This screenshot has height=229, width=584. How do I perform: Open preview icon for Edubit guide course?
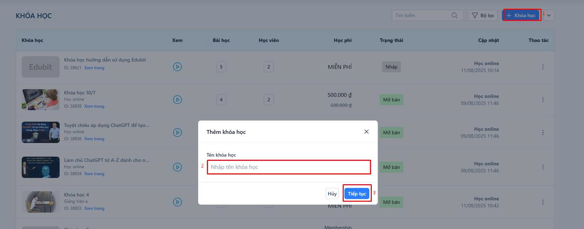(x=177, y=67)
